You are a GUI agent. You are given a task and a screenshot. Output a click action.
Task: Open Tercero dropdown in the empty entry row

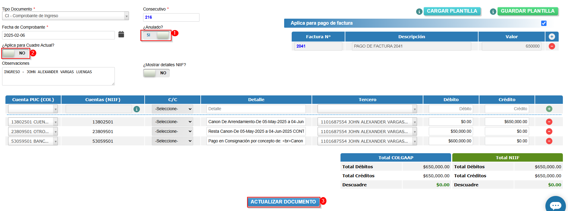(x=367, y=109)
